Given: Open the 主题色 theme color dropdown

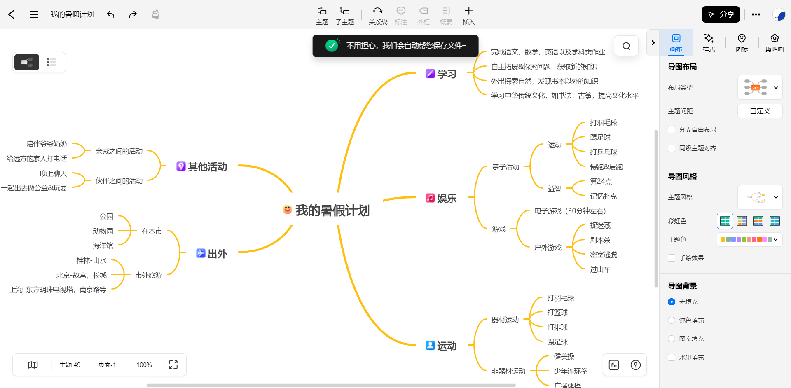Looking at the screenshot, I should [x=749, y=239].
